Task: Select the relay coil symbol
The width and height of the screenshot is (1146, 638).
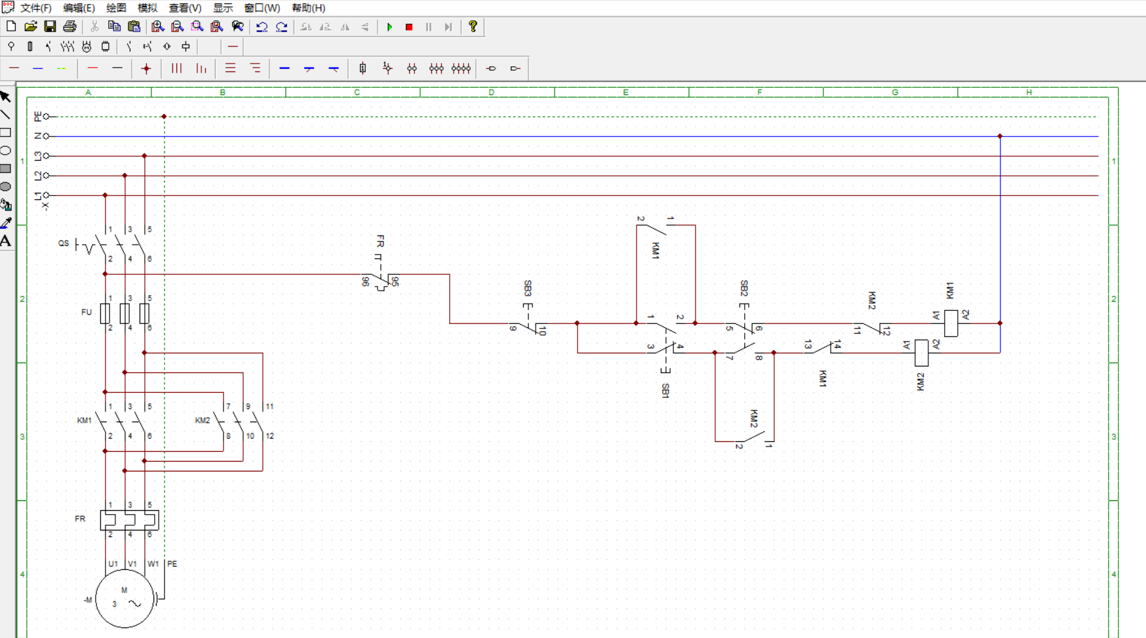Action: (186, 47)
